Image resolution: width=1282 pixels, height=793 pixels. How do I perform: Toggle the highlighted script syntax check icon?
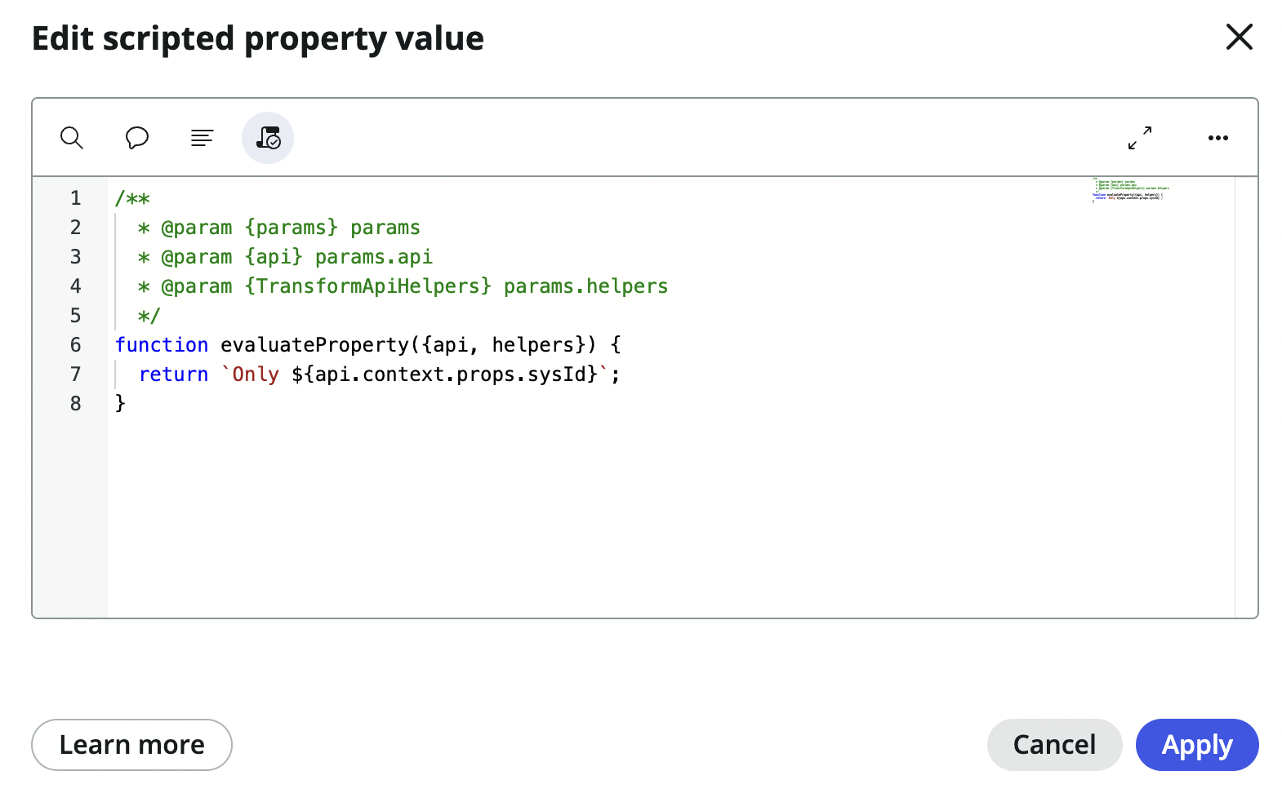(x=268, y=138)
